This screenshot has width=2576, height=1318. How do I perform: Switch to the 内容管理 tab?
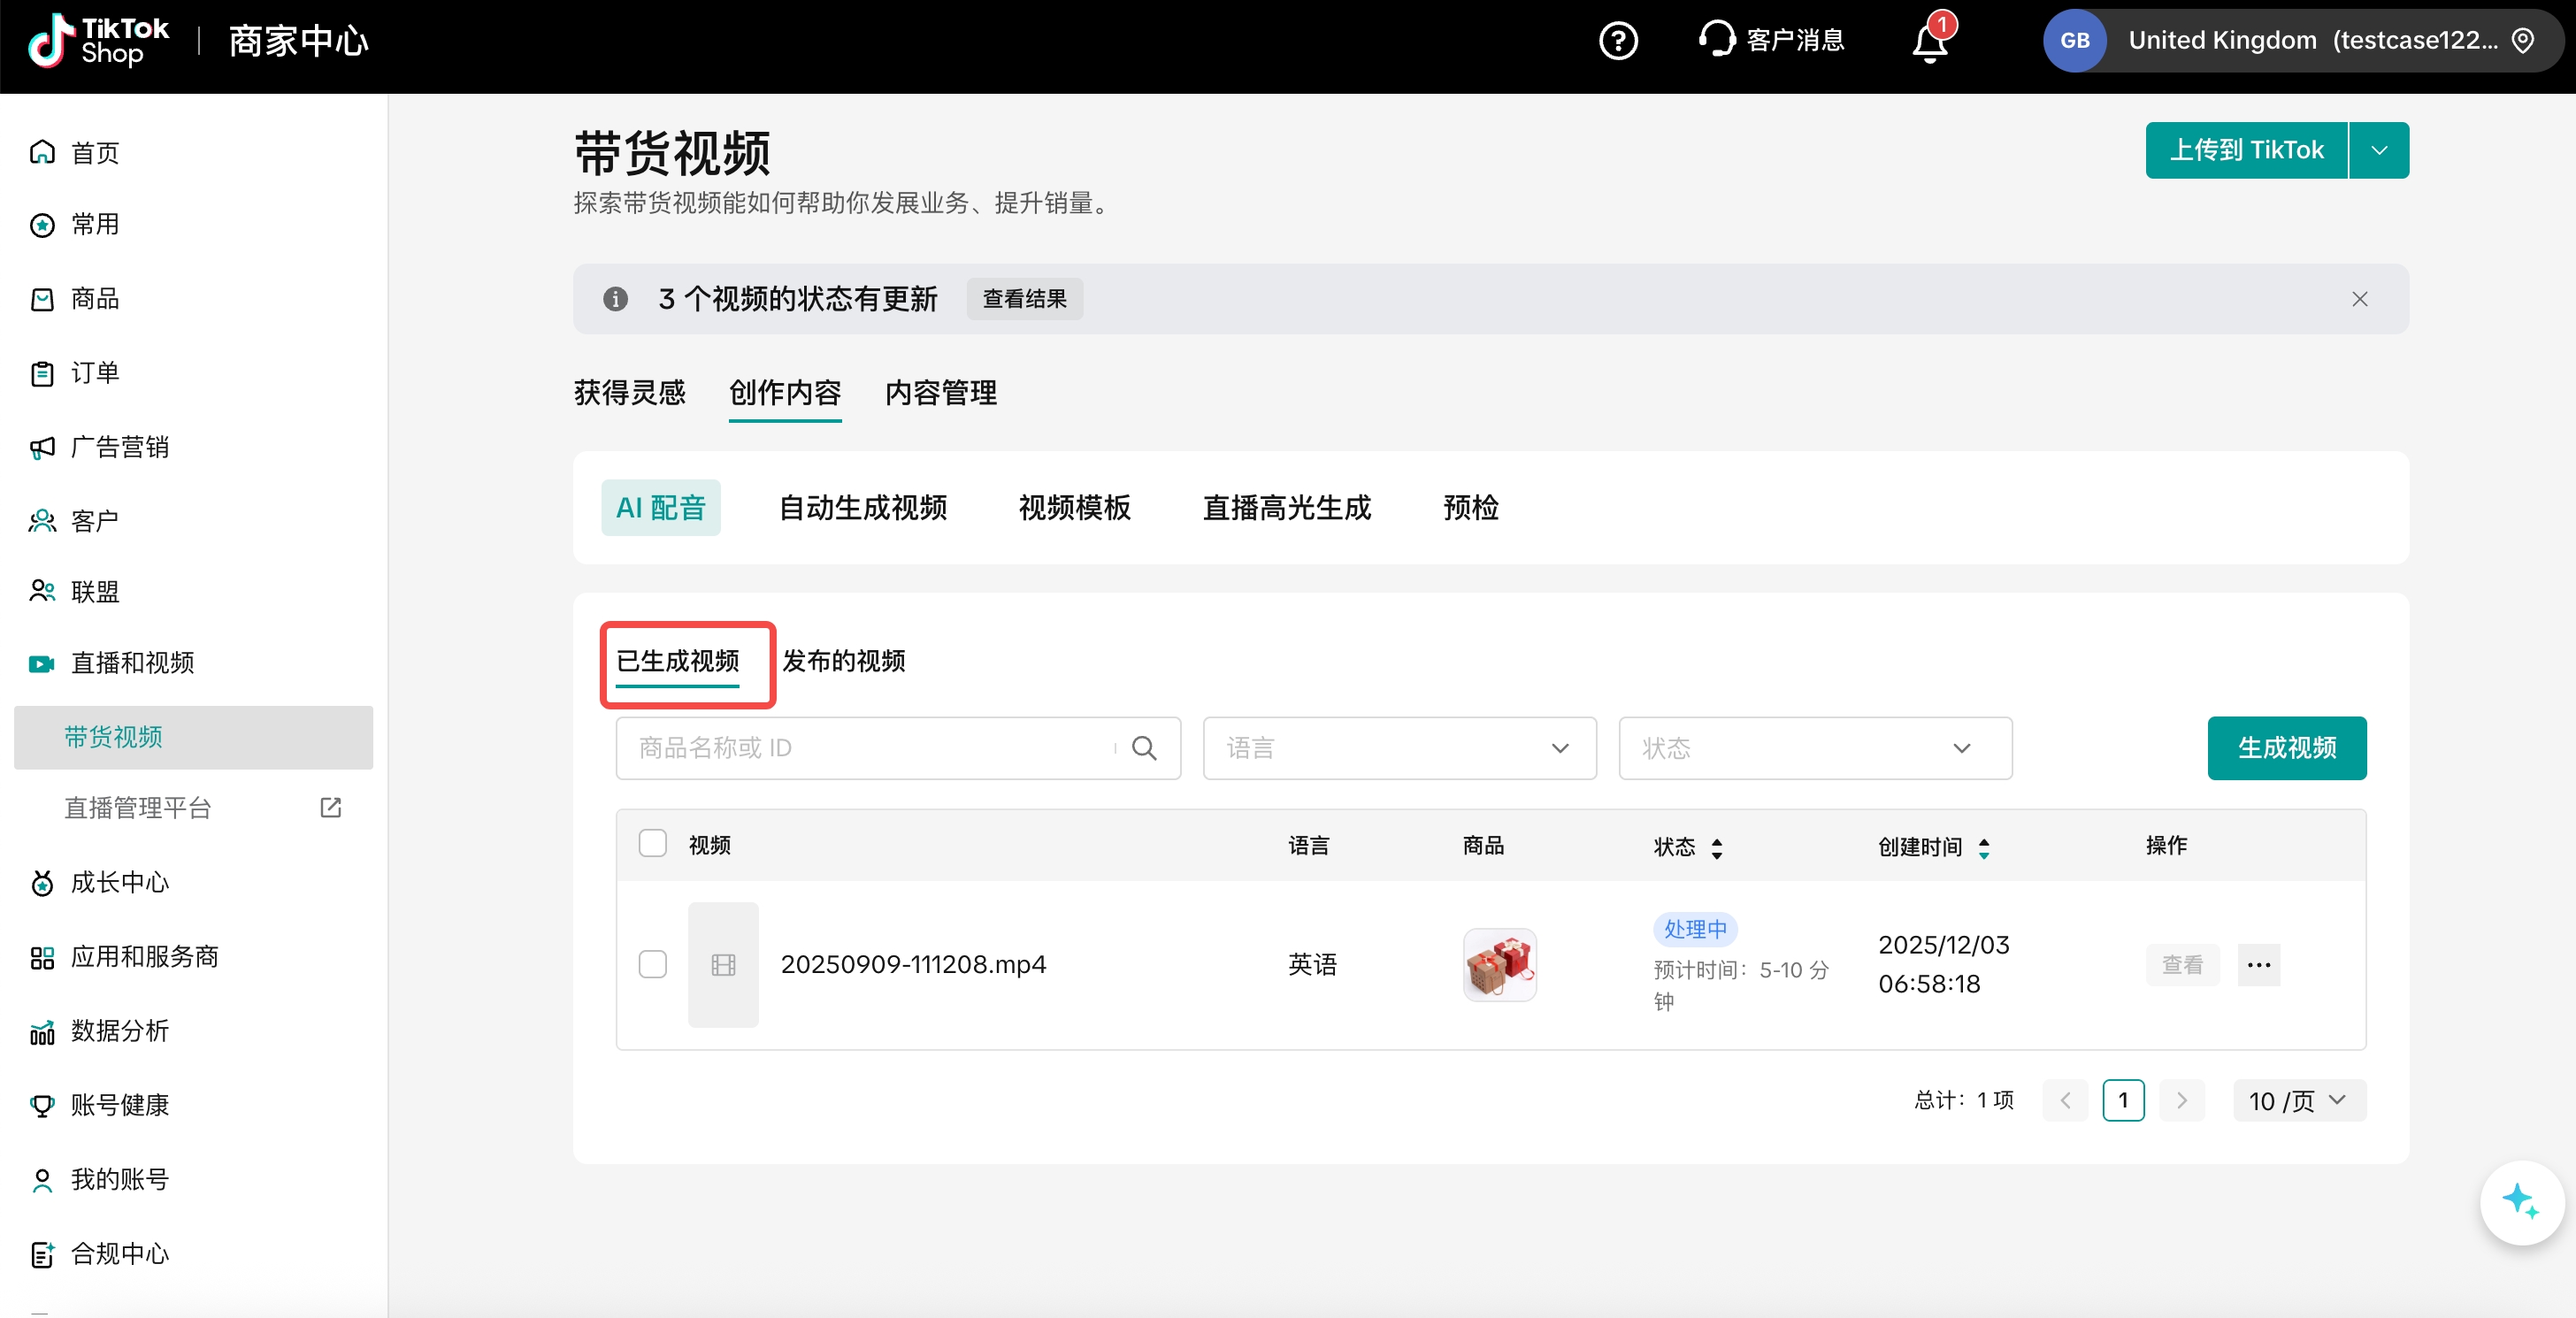click(x=940, y=393)
